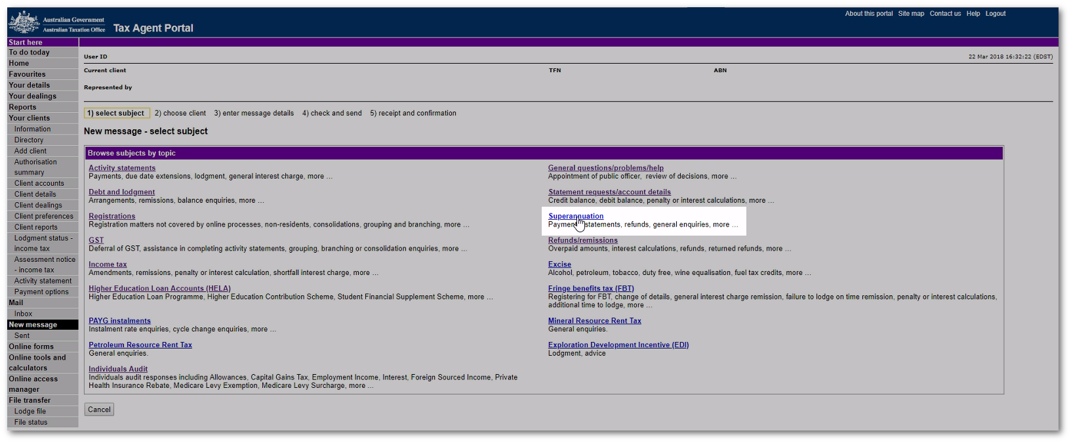The image size is (1071, 443).
Task: Select the 'choose client' step tab
Action: [x=180, y=114]
